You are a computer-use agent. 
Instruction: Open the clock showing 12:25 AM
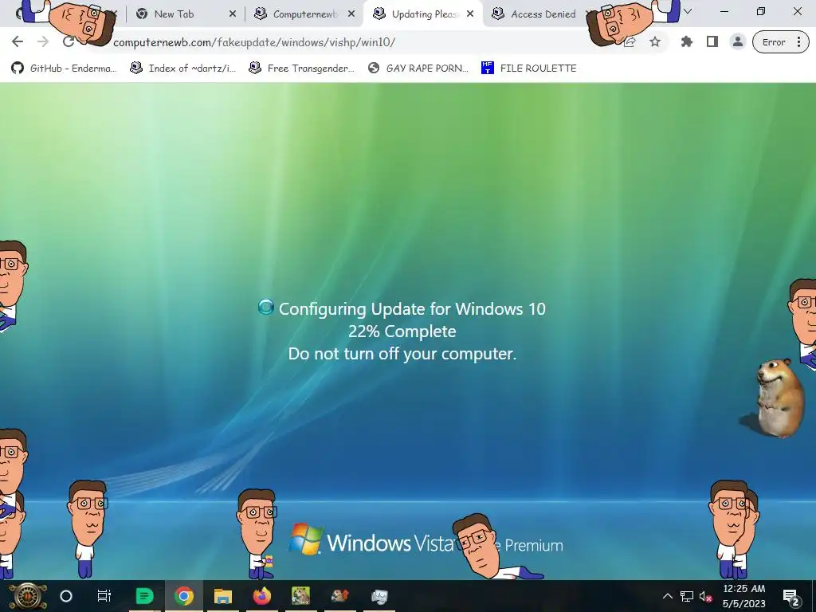[744, 596]
